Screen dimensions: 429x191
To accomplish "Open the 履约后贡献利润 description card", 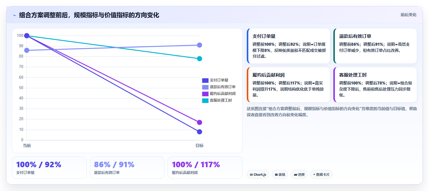I will [x=289, y=85].
